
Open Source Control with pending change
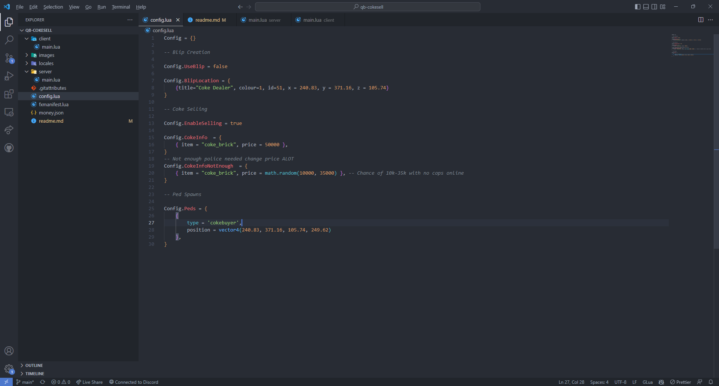point(9,58)
